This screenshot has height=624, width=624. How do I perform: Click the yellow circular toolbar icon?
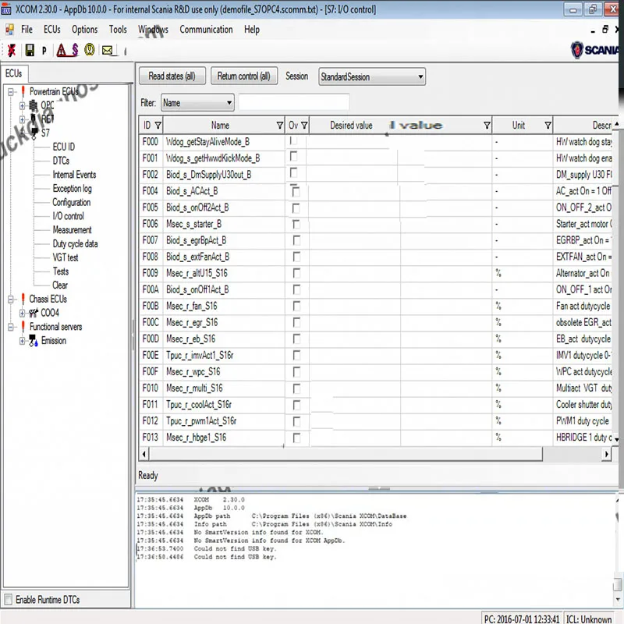click(90, 50)
